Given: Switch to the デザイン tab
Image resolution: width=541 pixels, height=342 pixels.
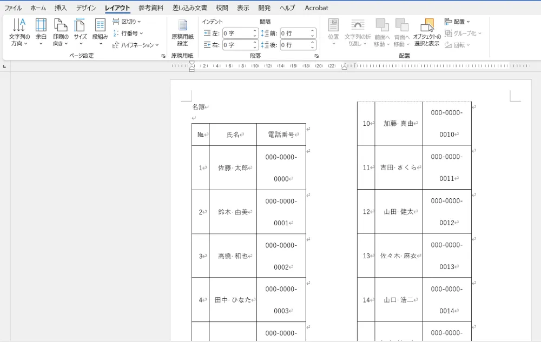Looking at the screenshot, I should tap(86, 8).
